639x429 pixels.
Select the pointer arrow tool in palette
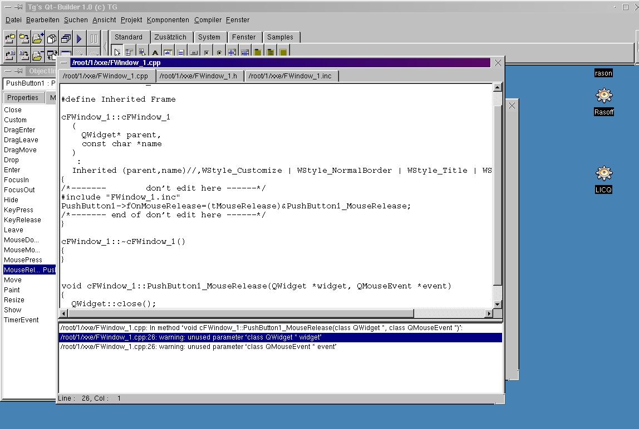pos(117,53)
